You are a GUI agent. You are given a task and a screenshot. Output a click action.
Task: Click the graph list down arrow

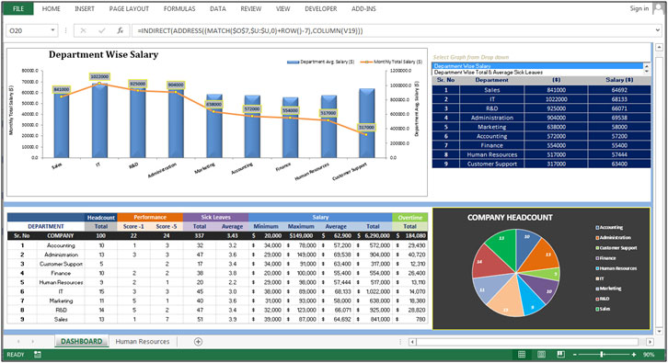[x=647, y=72]
